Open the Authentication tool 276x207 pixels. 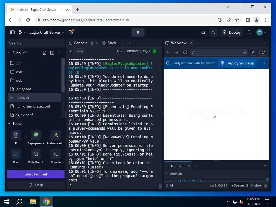pyautogui.click(x=56, y=137)
